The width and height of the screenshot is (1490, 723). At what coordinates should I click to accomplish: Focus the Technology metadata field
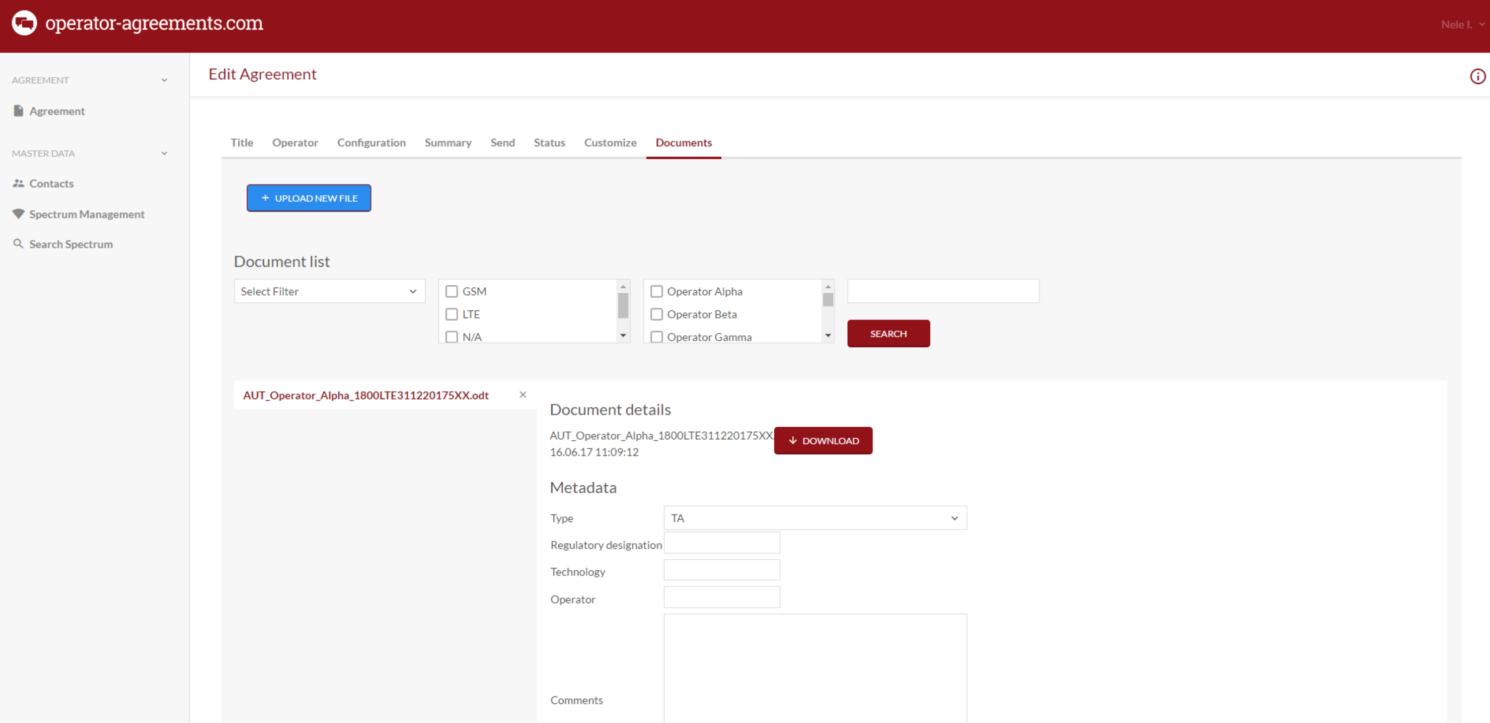(721, 570)
